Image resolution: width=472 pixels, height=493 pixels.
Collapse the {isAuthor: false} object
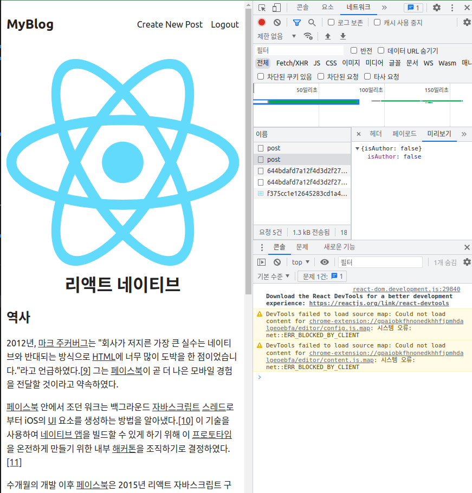click(357, 148)
